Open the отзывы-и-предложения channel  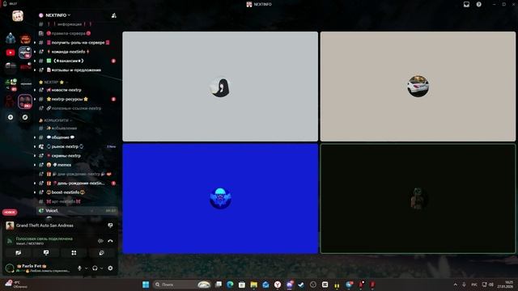point(77,70)
